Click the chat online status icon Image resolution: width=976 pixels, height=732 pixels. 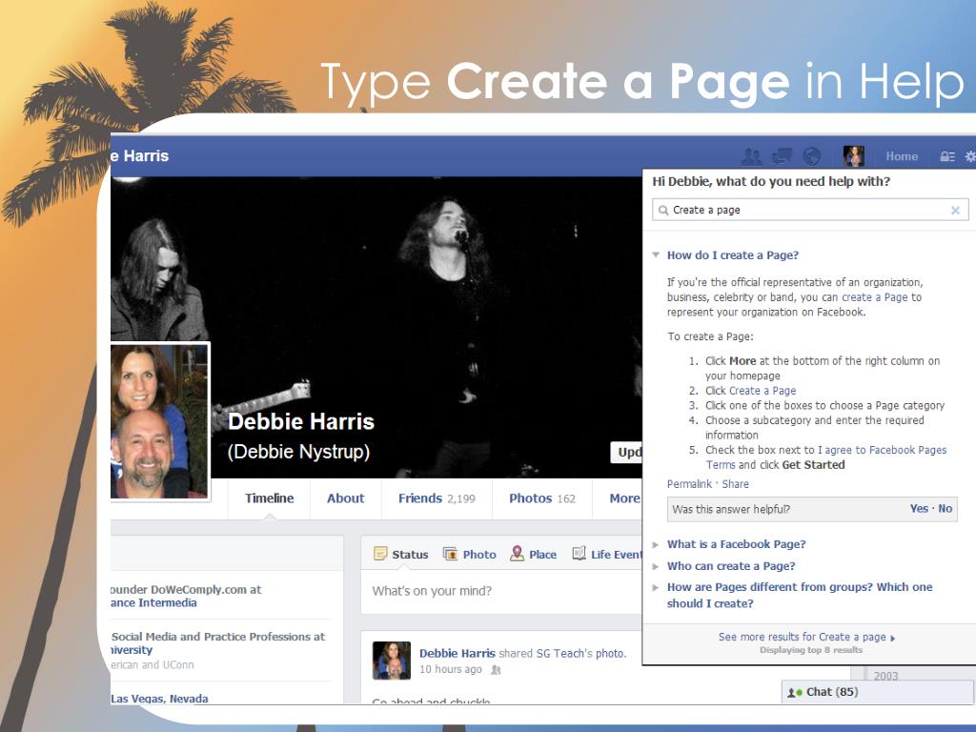[794, 693]
